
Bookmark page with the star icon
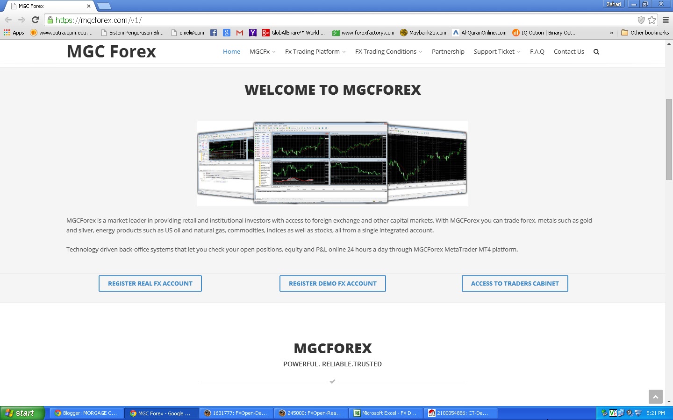[652, 20]
